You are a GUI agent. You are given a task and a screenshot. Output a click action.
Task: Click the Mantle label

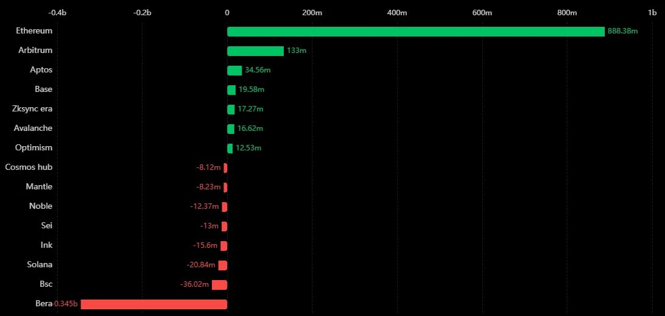tap(39, 187)
